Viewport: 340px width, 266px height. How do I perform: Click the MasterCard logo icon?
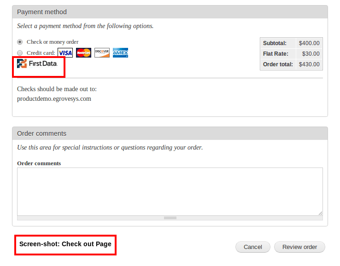(83, 53)
